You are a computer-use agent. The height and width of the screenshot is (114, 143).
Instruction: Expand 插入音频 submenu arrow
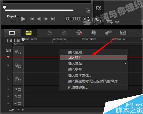tap(125, 63)
